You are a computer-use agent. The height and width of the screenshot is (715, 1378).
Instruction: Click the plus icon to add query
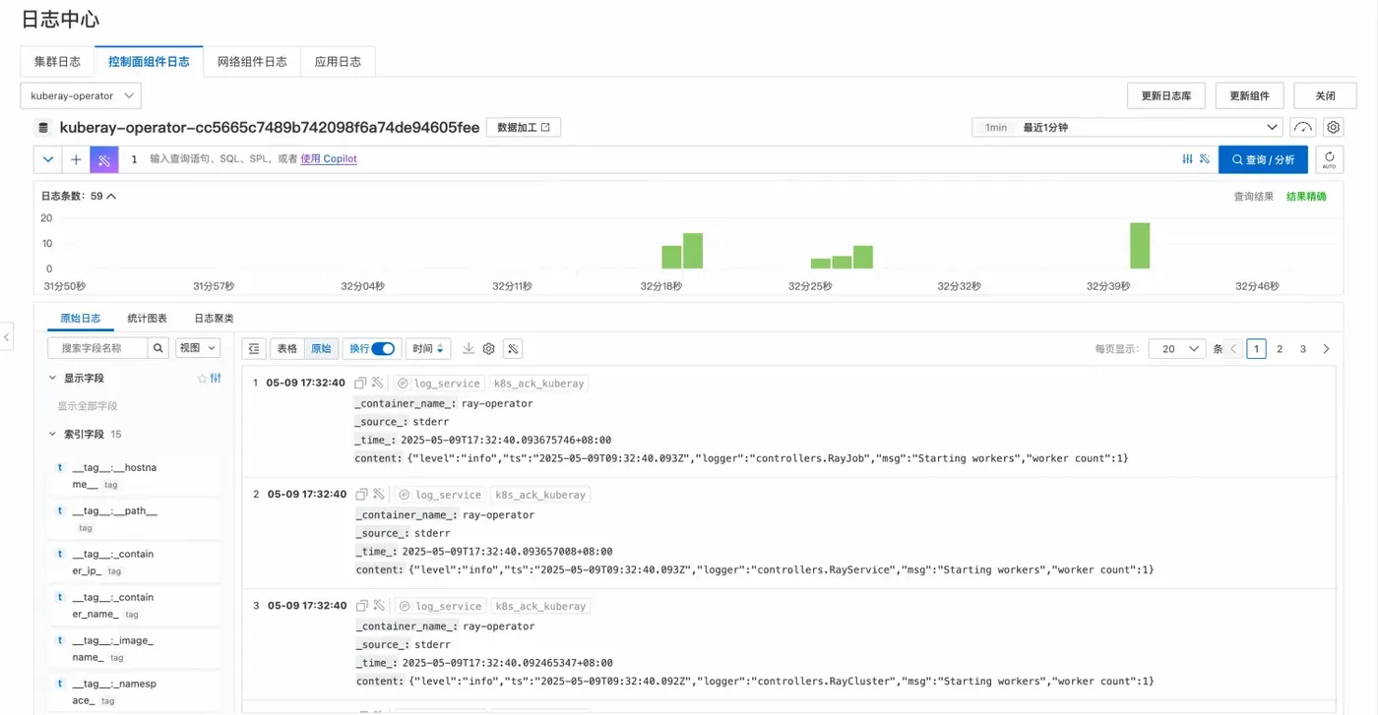coord(76,159)
